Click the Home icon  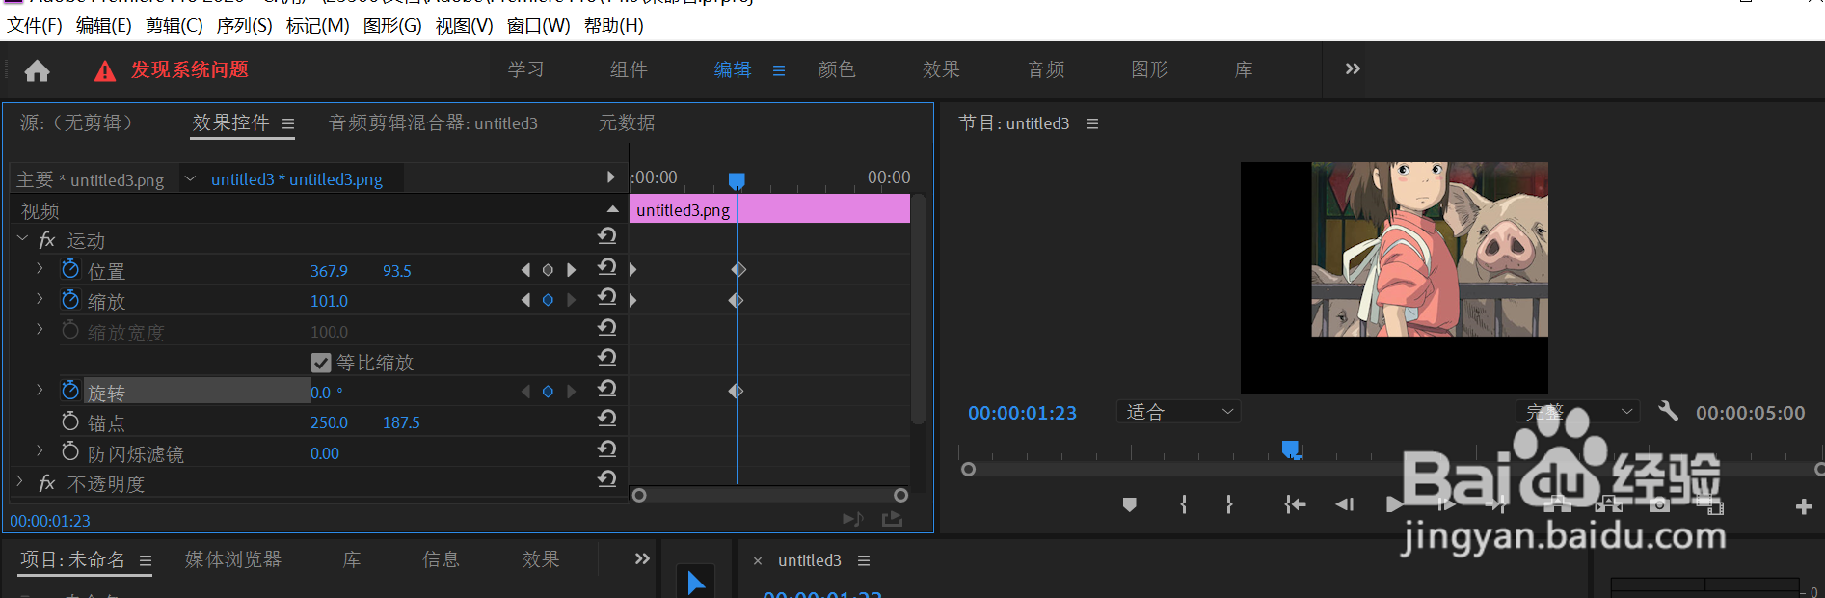(37, 70)
